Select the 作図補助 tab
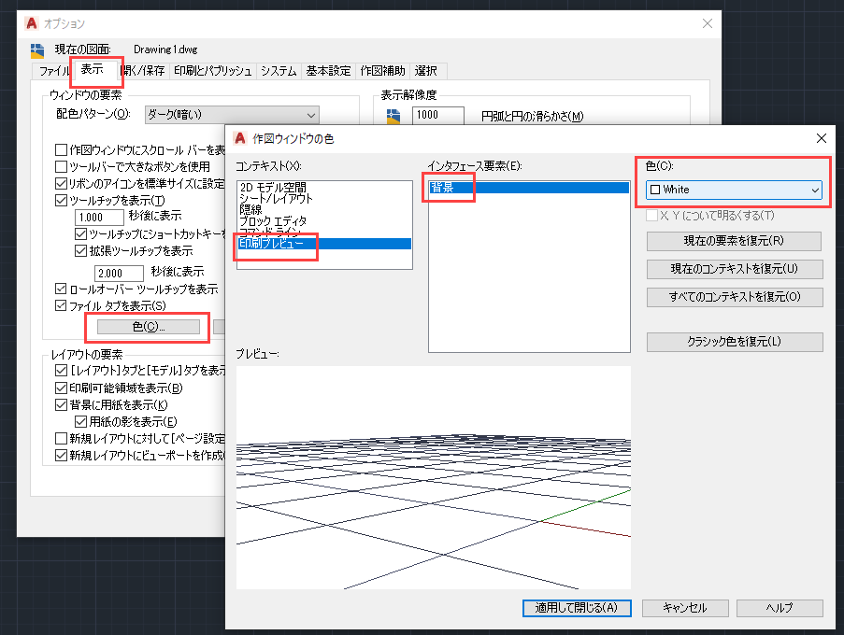Viewport: 844px width, 635px height. (382, 71)
